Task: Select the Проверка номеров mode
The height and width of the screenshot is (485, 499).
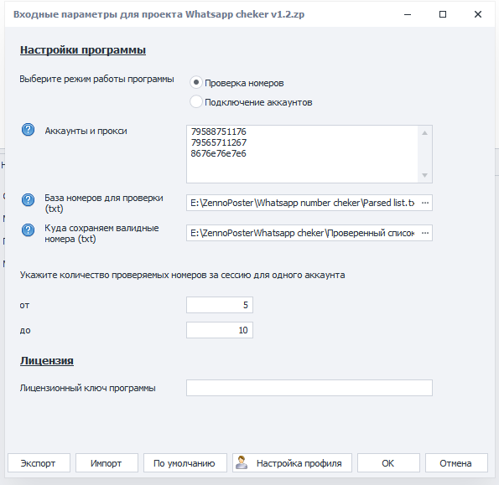Action: pyautogui.click(x=196, y=83)
